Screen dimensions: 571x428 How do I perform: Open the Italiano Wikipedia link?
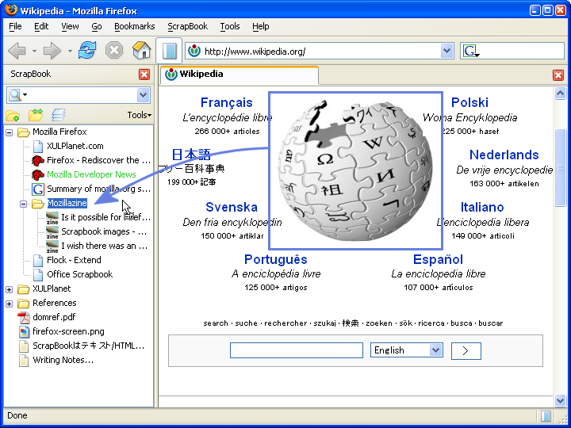click(x=482, y=207)
